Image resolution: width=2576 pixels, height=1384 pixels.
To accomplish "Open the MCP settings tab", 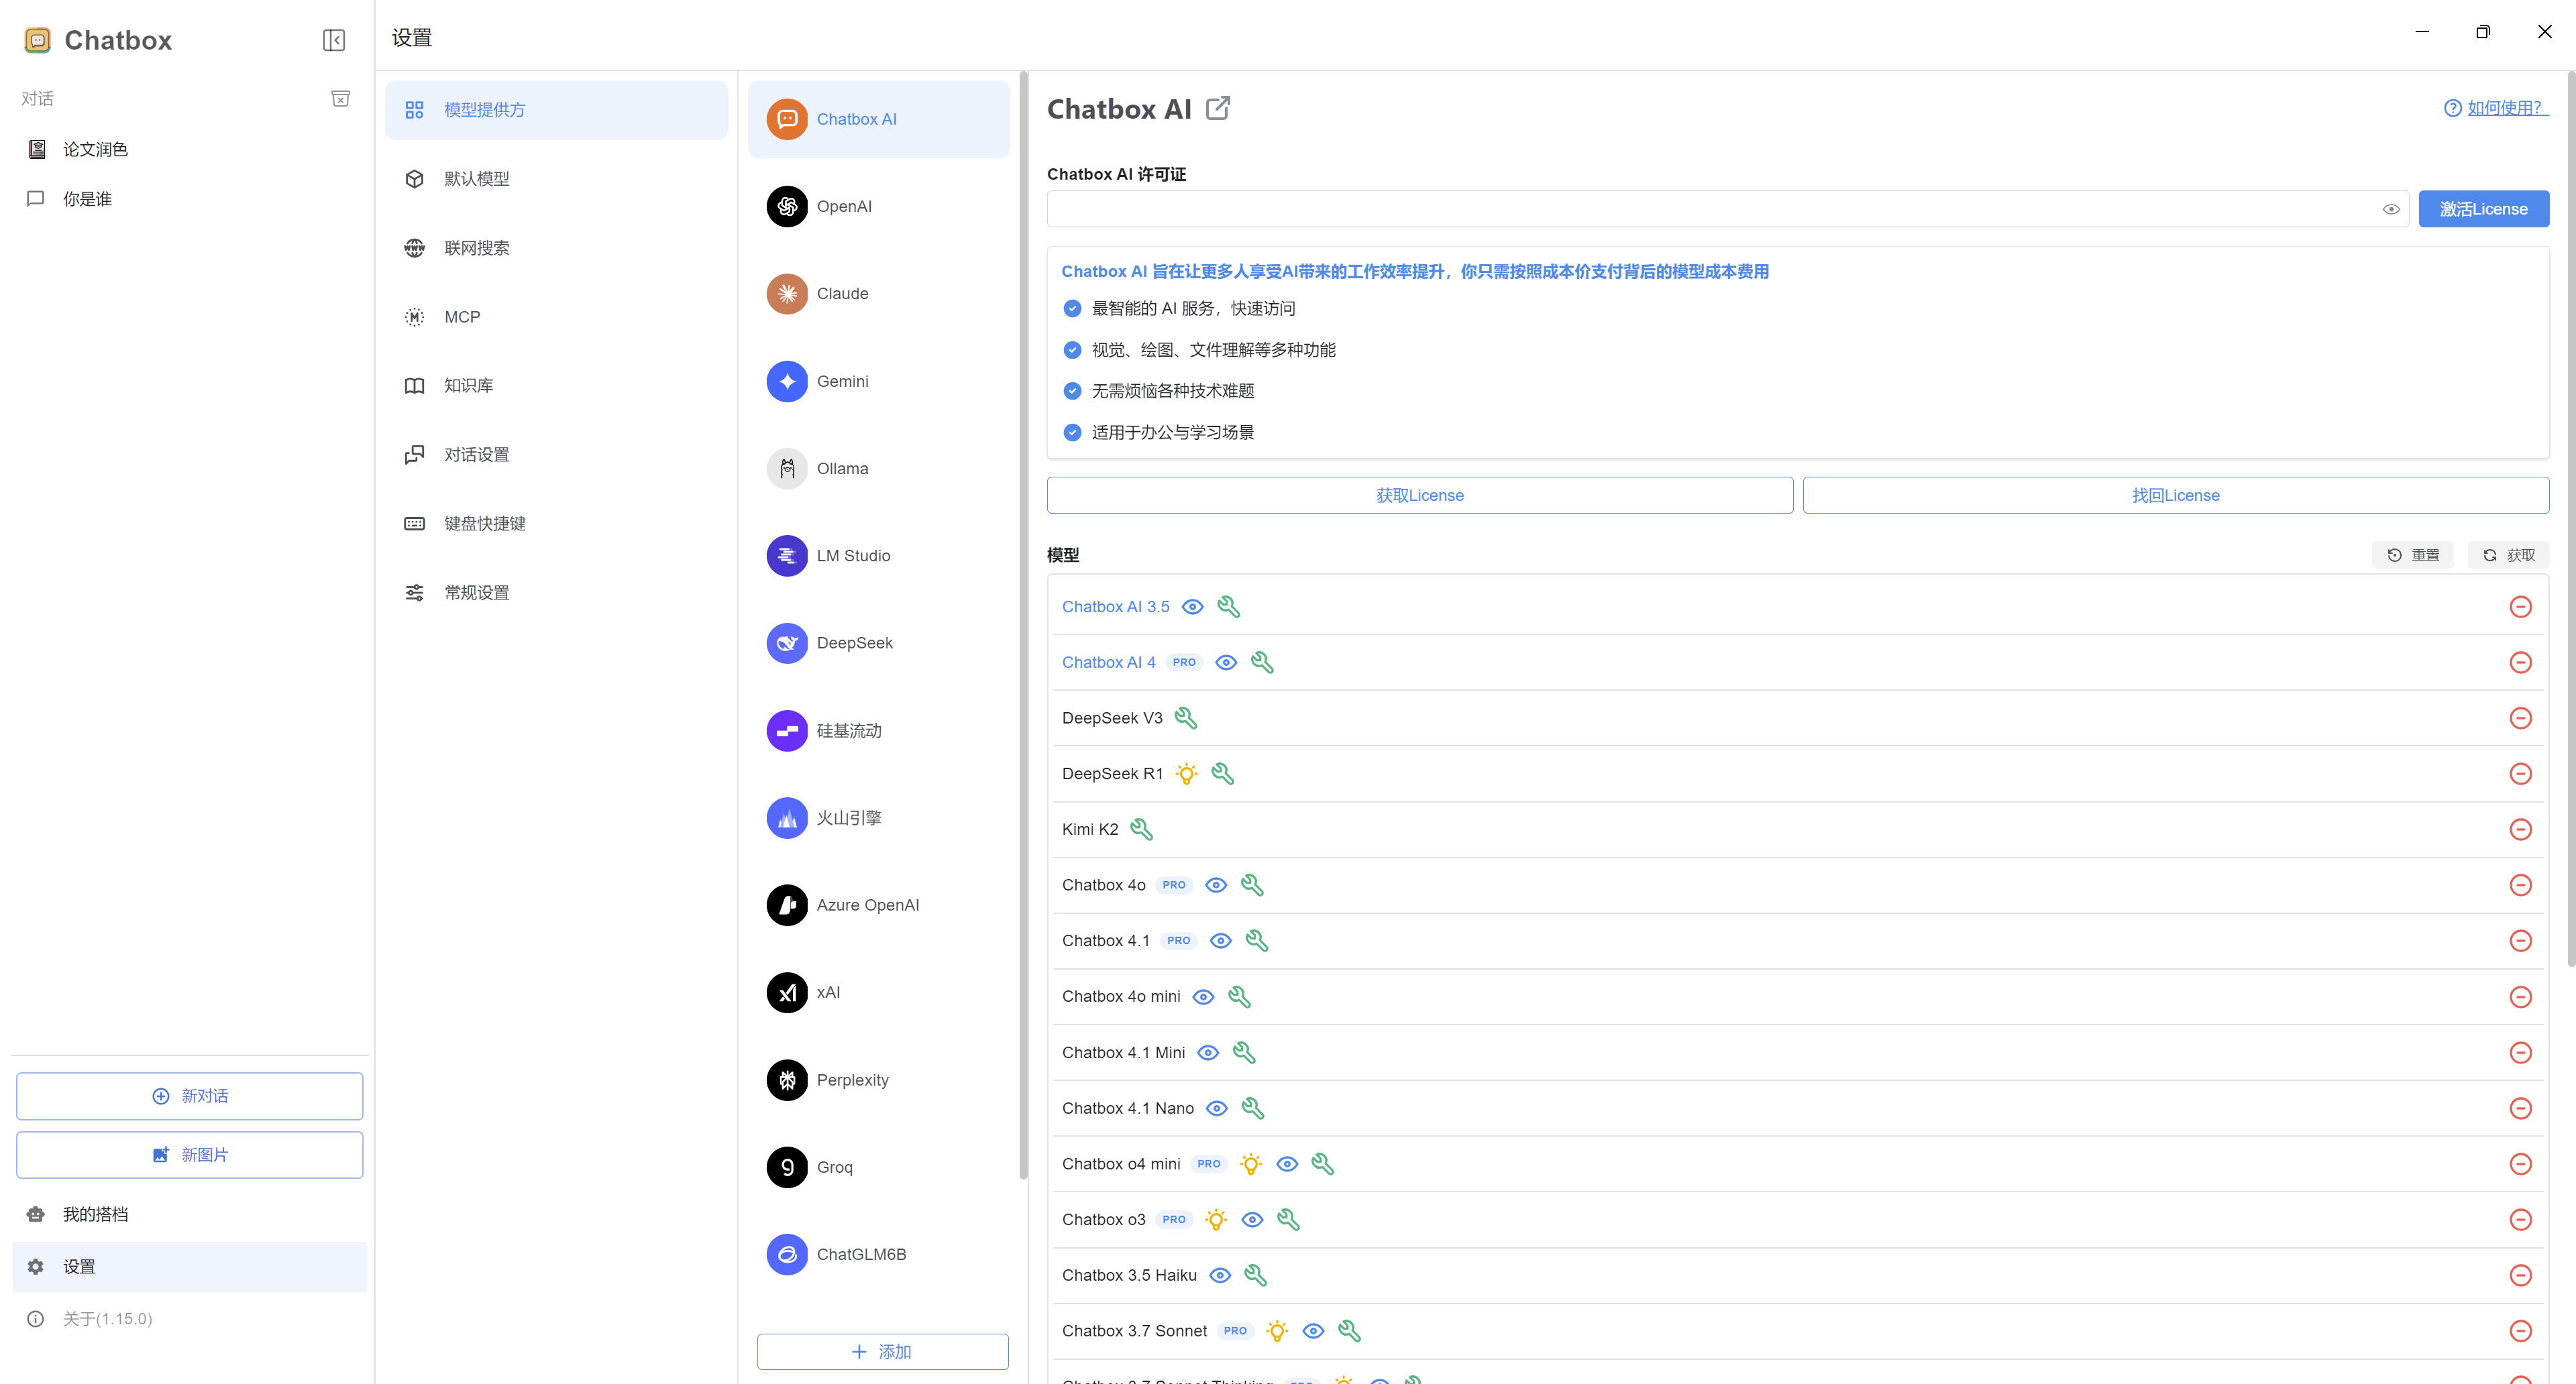I will coord(462,316).
